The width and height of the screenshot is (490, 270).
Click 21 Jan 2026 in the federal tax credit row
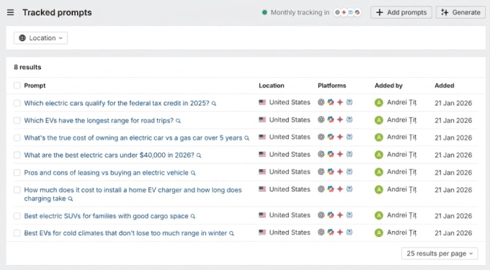(453, 103)
